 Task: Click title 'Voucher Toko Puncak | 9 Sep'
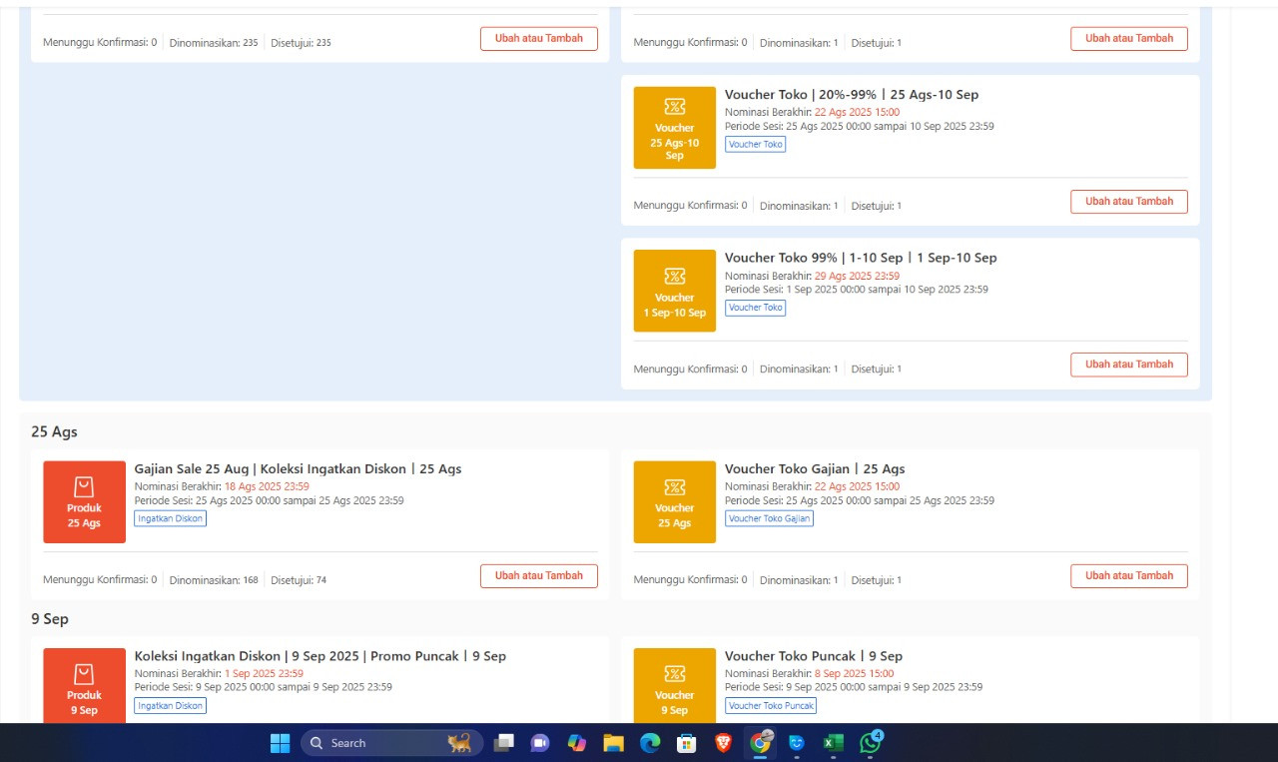pos(814,656)
